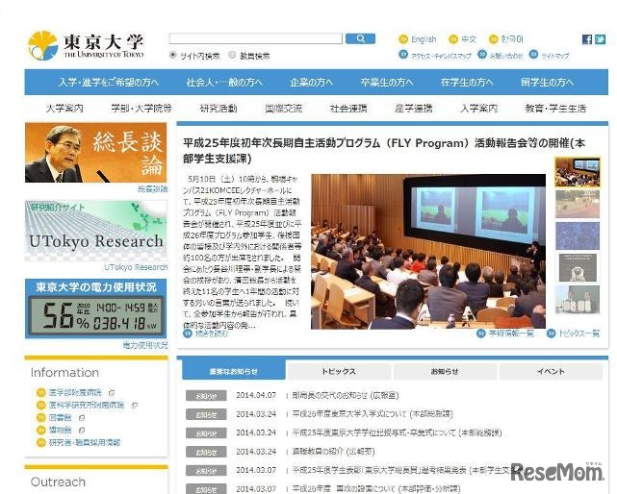Open the Facebook icon

coord(587,39)
